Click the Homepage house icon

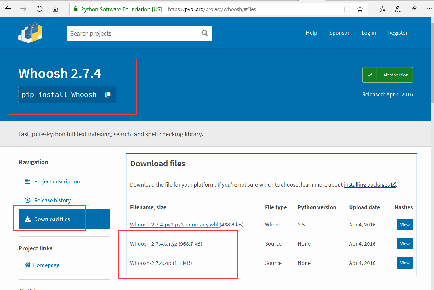[27, 265]
